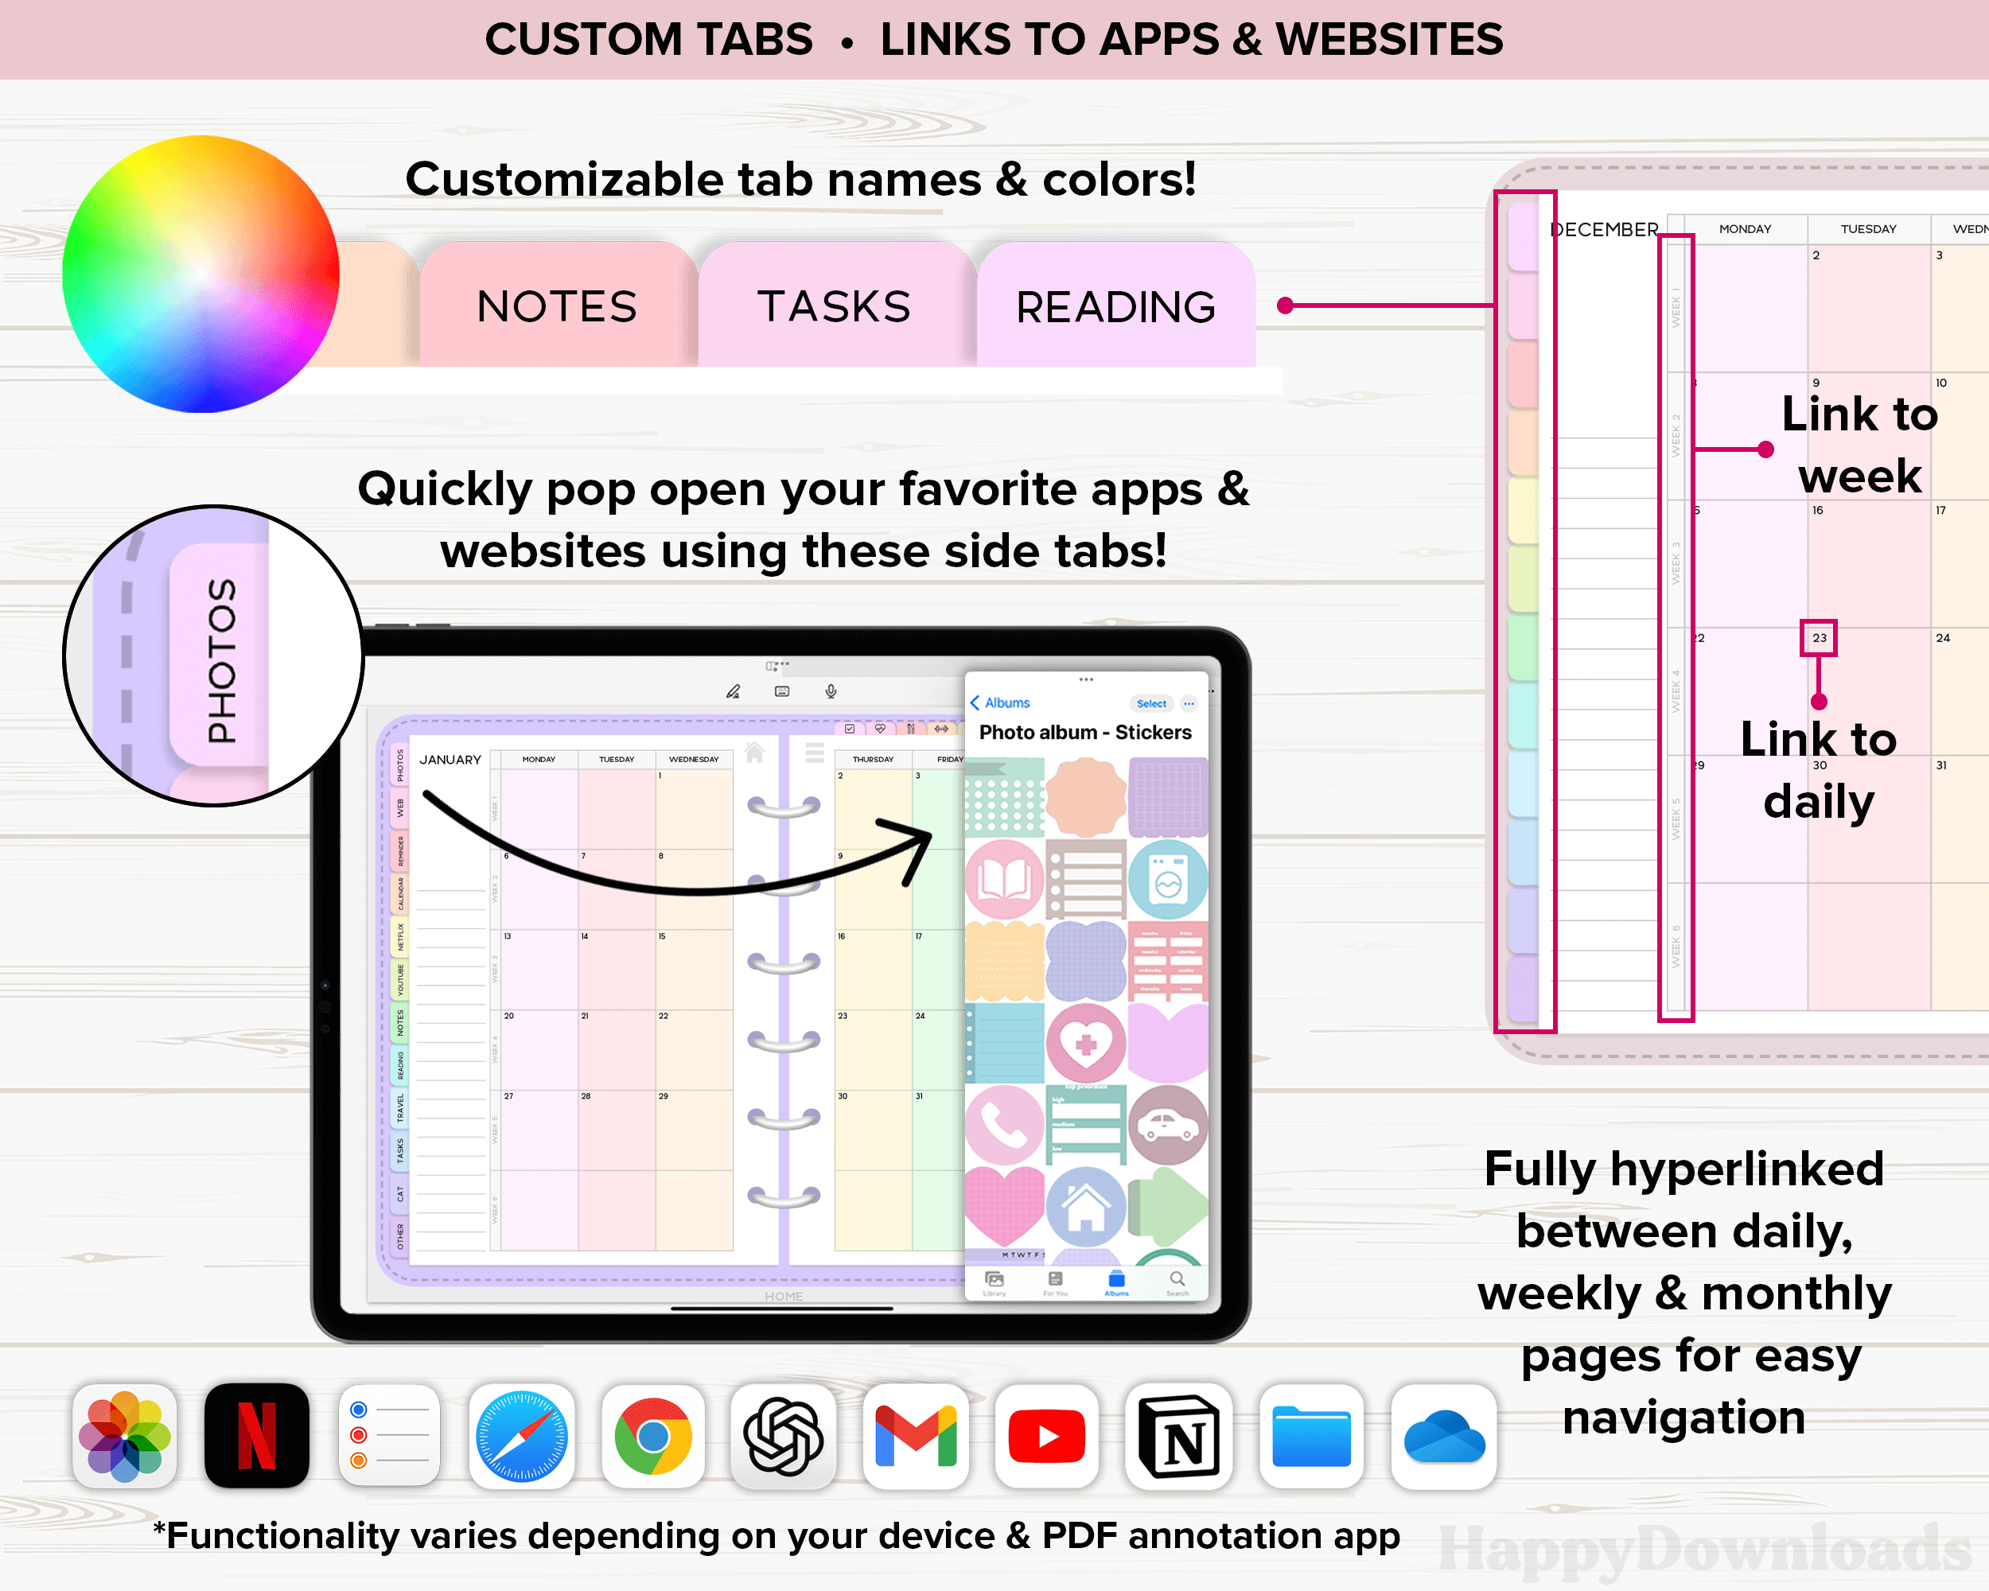Viewport: 1989px width, 1591px height.
Task: Launch the YouTube app icon
Action: click(1047, 1435)
